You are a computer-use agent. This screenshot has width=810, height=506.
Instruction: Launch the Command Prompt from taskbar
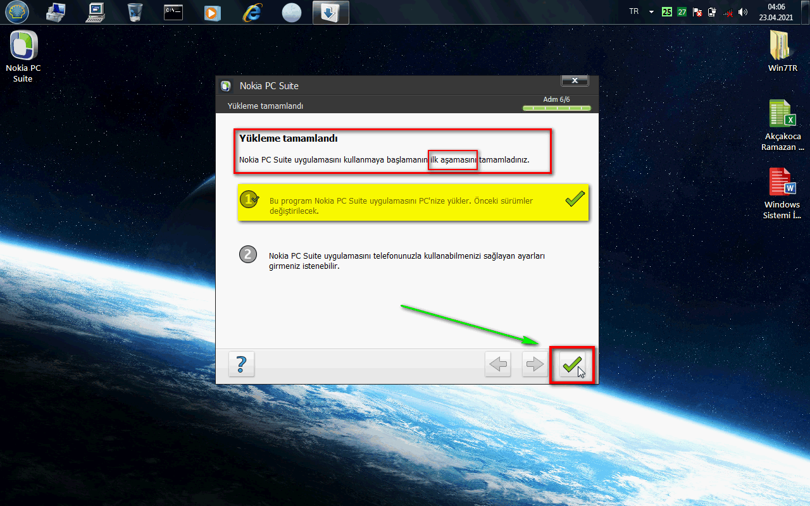click(x=173, y=12)
